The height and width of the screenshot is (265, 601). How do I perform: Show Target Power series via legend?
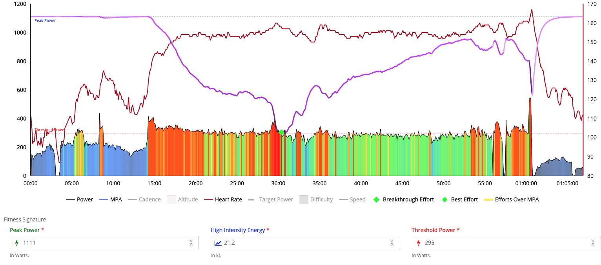pyautogui.click(x=271, y=199)
